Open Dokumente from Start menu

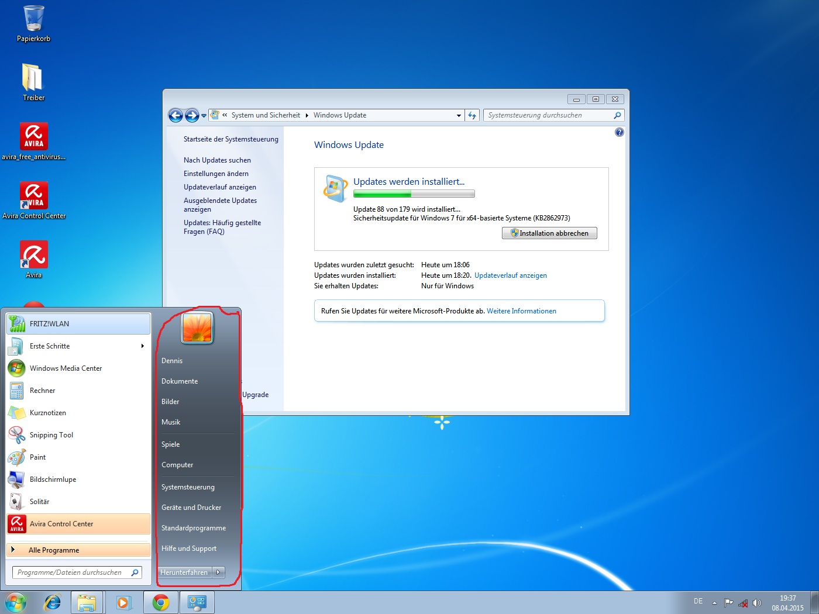(180, 381)
